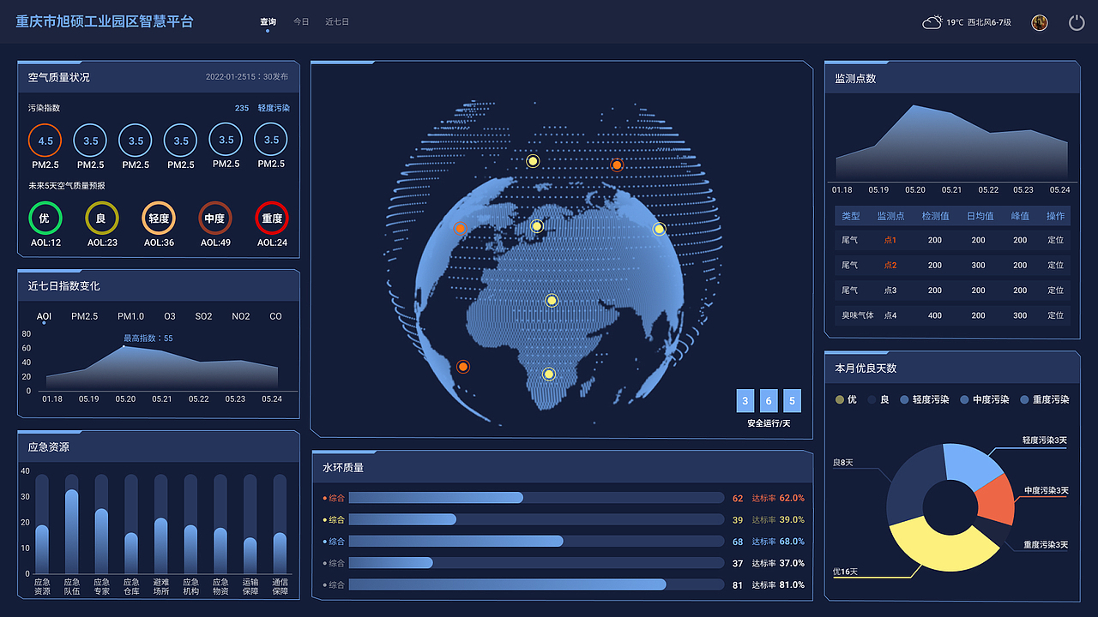This screenshot has width=1098, height=617.
Task: Click 定位 for 尾气 点2 row
Action: [1056, 266]
